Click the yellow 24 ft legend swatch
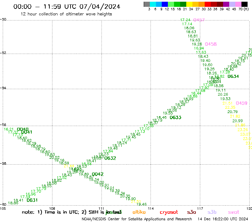This screenshot has height=222, width=252. click(x=189, y=4)
